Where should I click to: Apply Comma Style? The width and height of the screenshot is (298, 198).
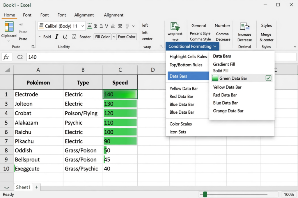point(200,39)
